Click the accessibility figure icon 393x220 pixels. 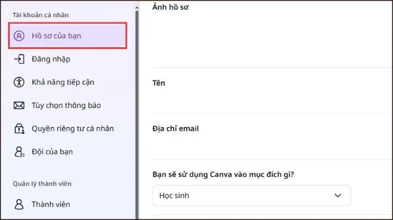pos(19,82)
